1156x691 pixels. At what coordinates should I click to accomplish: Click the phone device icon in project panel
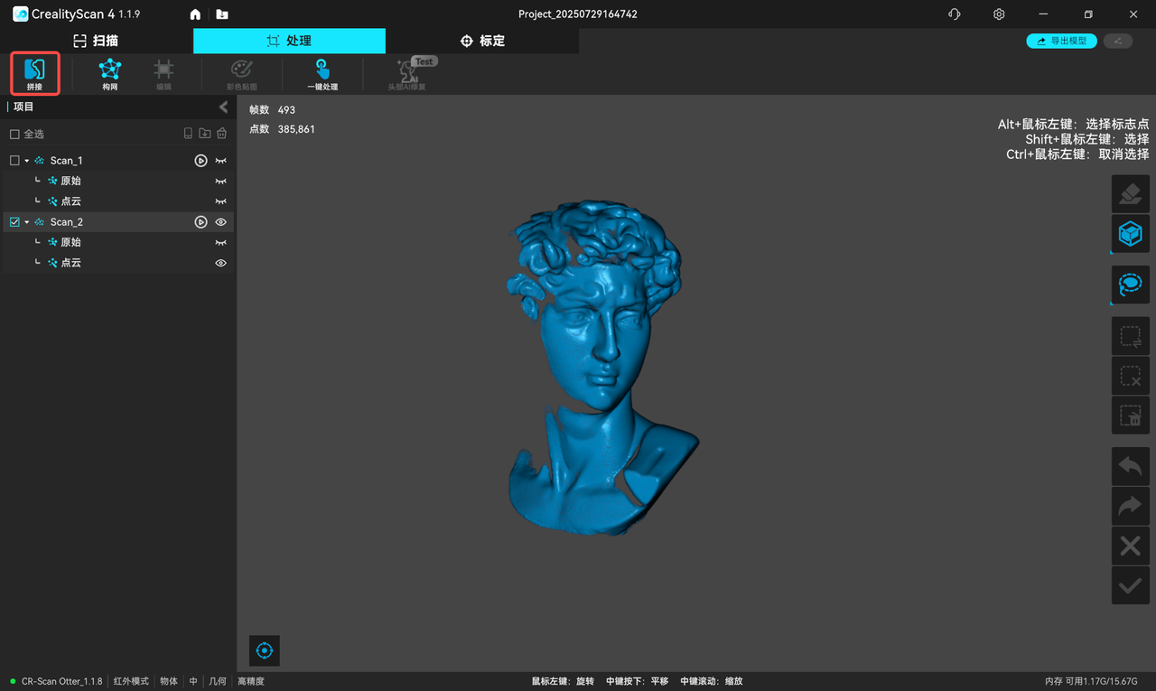pos(188,134)
